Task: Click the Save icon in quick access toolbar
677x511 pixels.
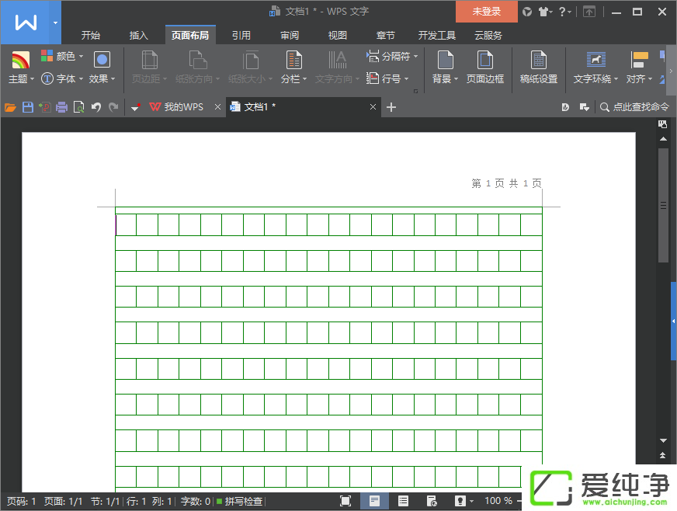Action: (x=27, y=107)
